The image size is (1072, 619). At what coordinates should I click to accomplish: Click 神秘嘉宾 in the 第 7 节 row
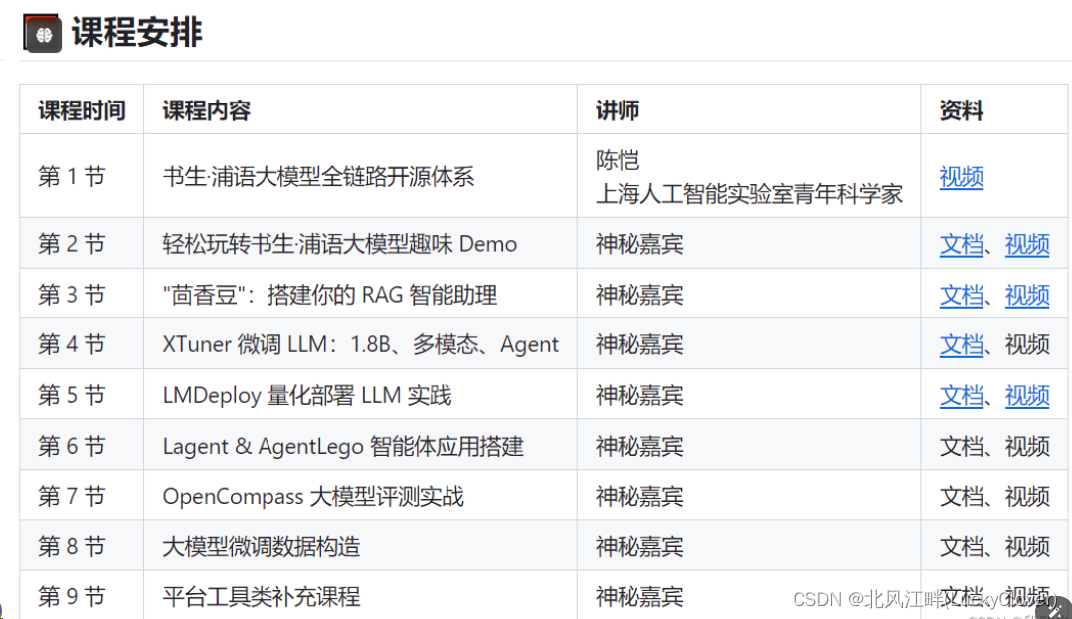(639, 496)
